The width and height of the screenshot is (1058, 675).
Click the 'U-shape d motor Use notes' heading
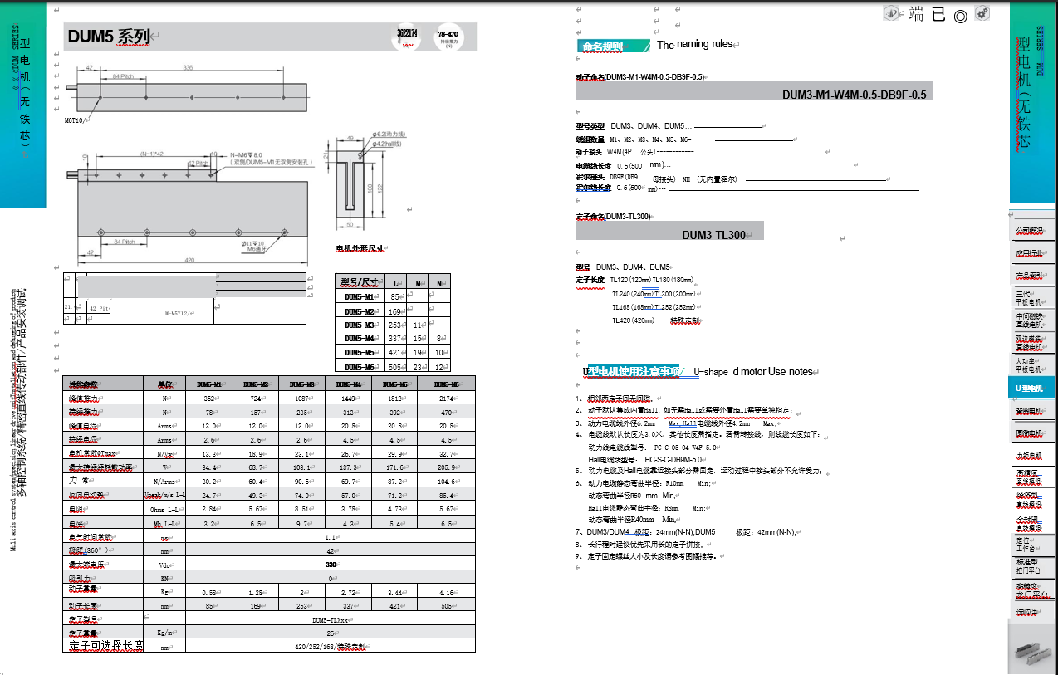[752, 372]
